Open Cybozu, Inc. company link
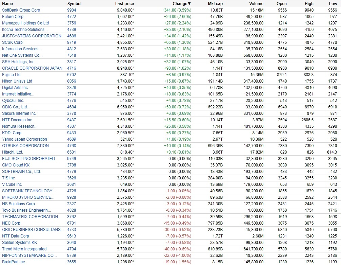The height and width of the screenshot is (265, 341). point(13,101)
